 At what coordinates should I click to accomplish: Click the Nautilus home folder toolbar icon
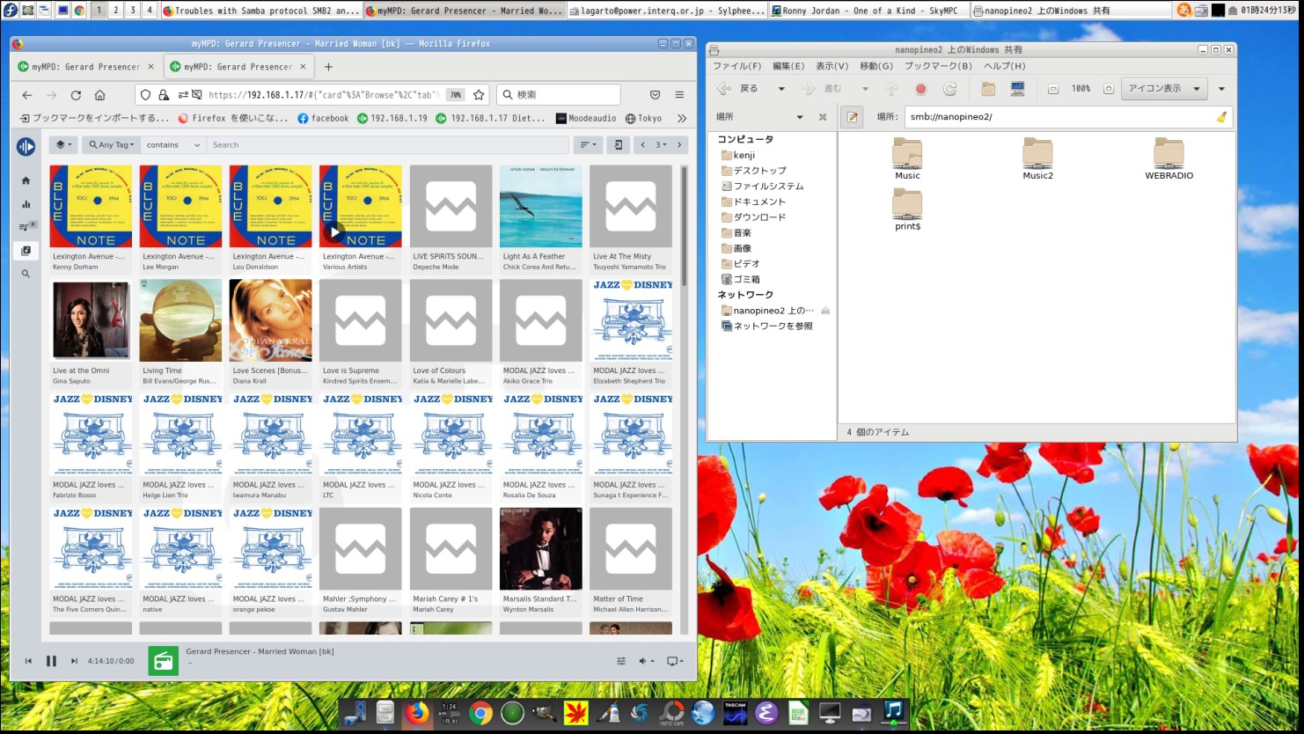tap(988, 89)
